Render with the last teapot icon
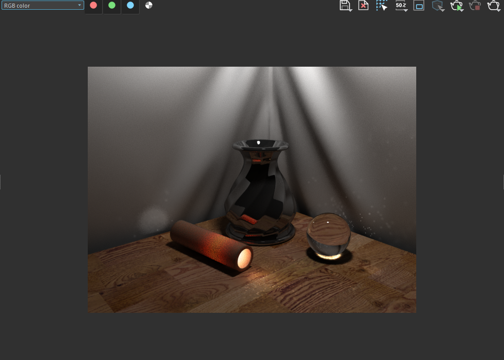504x360 pixels. 494,6
